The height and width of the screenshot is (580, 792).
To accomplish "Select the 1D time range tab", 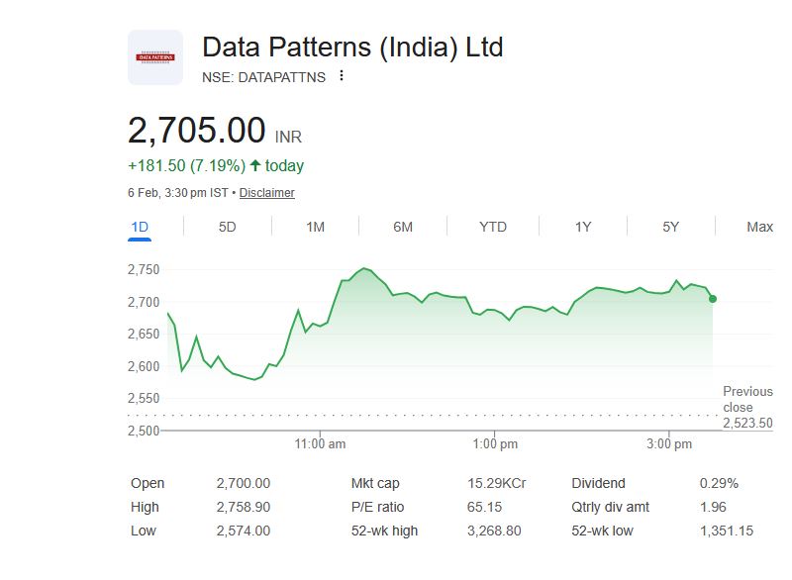I will tap(140, 227).
